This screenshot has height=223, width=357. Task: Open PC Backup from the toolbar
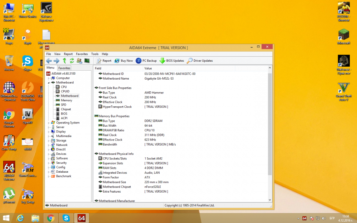[x=146, y=61]
